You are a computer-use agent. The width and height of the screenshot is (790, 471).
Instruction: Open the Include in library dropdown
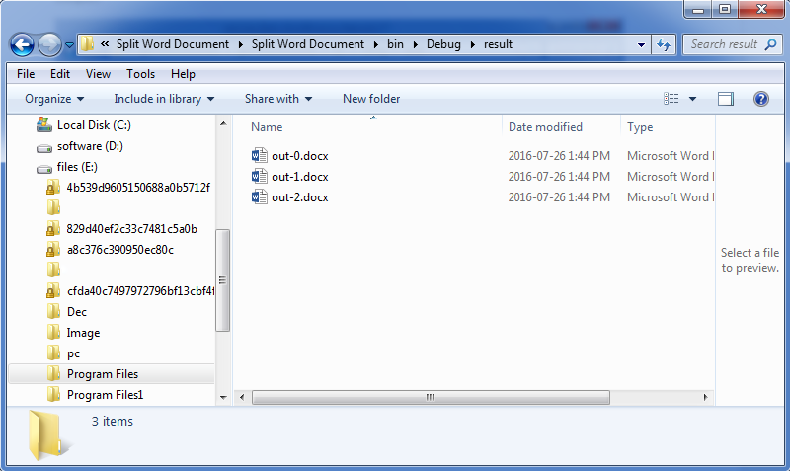pos(164,99)
